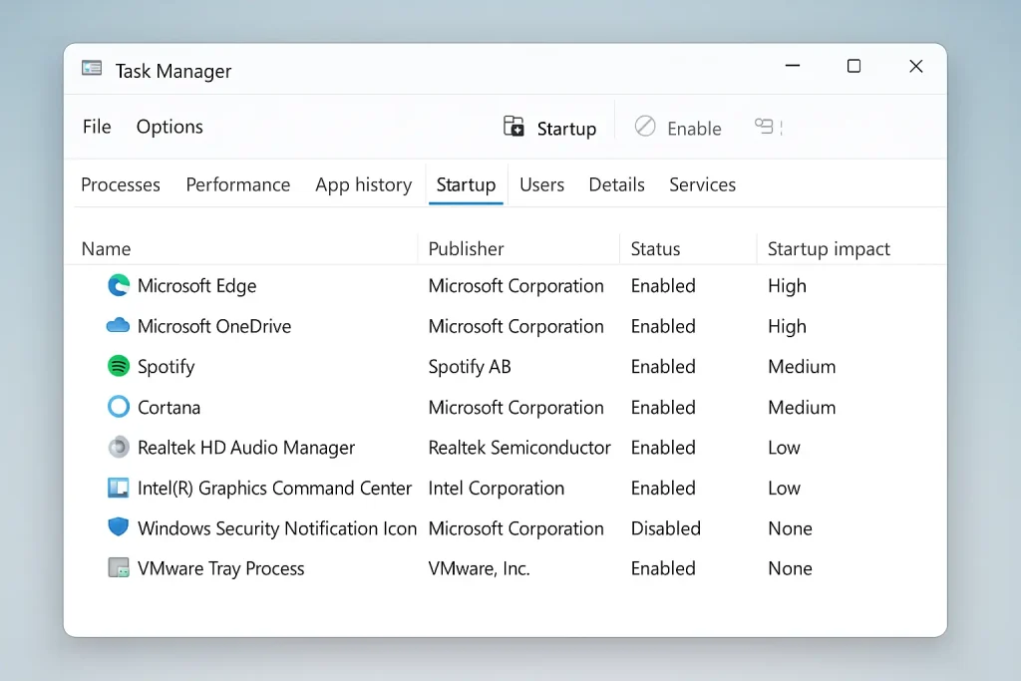Click the Realtek HD Audio Manager speaker icon
The width and height of the screenshot is (1021, 681).
click(x=119, y=447)
